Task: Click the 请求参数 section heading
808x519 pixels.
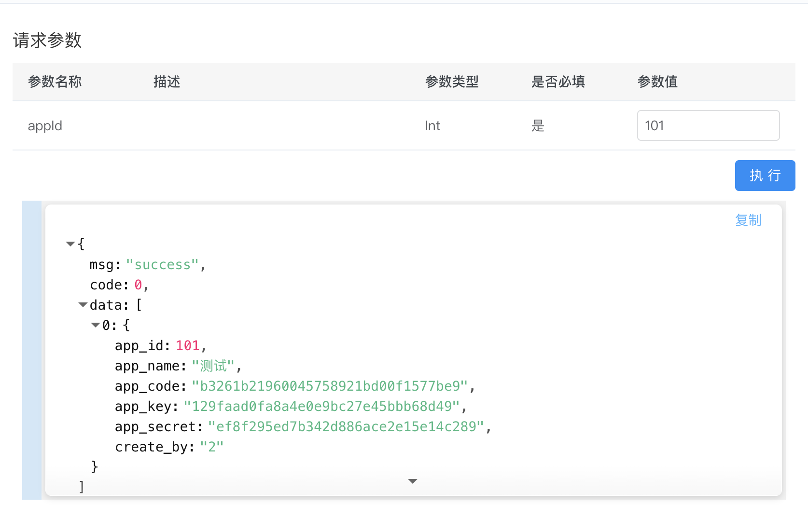Action: [47, 41]
